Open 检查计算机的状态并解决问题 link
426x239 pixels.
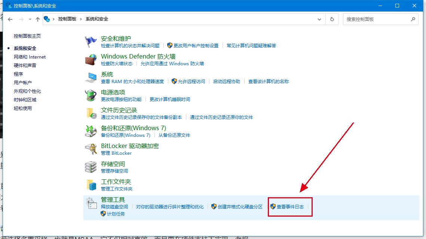[130, 46]
